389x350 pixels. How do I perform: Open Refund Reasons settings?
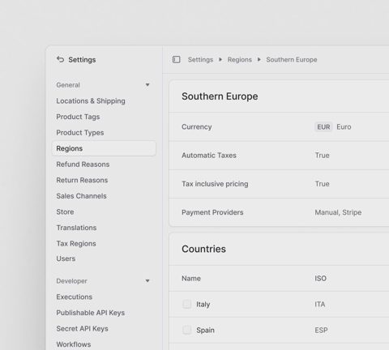click(83, 164)
